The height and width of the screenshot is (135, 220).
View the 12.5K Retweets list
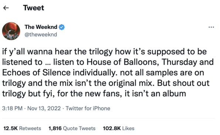tap(22, 128)
